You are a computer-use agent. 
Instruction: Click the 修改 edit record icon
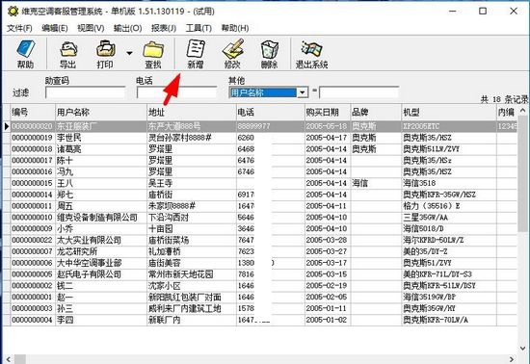point(233,49)
